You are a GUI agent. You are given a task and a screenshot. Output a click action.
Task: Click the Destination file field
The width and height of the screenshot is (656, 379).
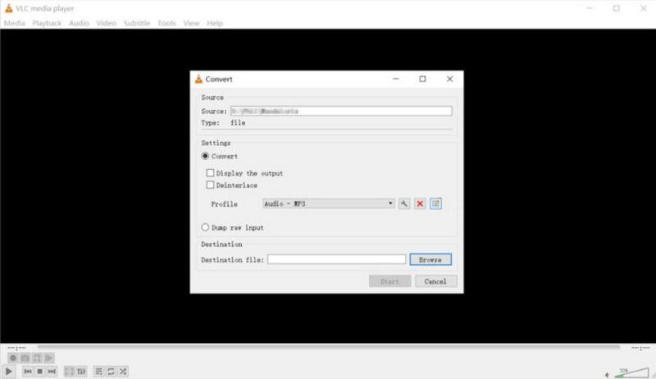coord(336,259)
